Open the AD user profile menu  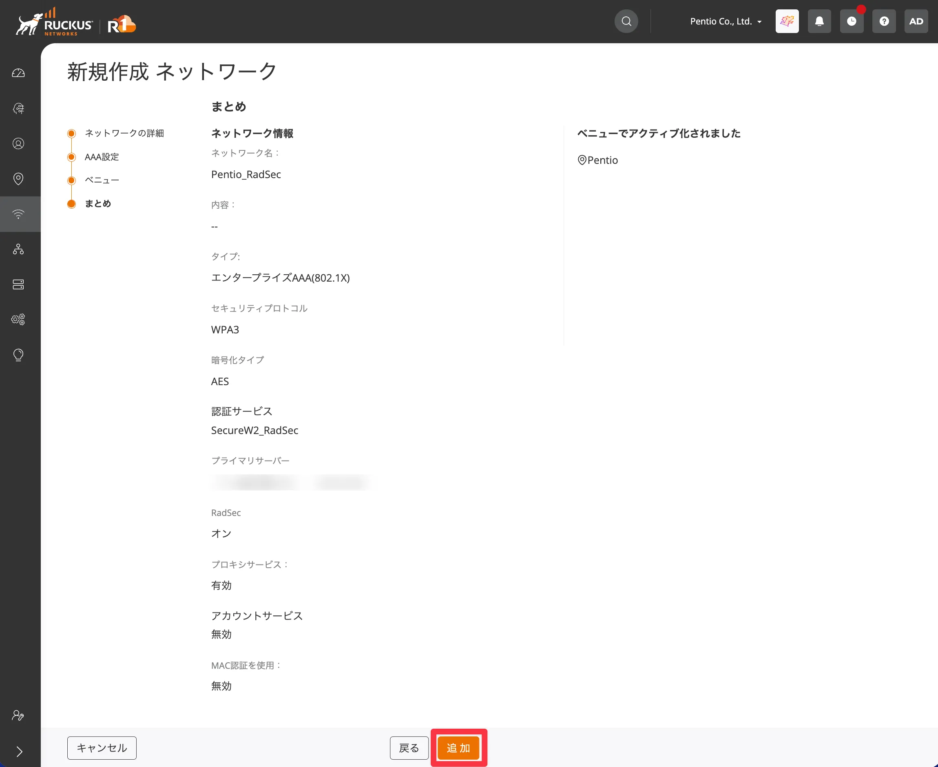click(916, 21)
